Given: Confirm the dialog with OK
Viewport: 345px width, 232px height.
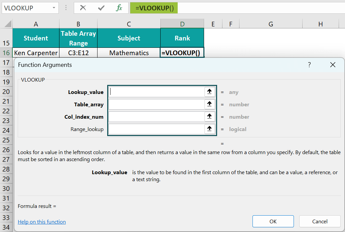Looking at the screenshot, I should point(273,221).
